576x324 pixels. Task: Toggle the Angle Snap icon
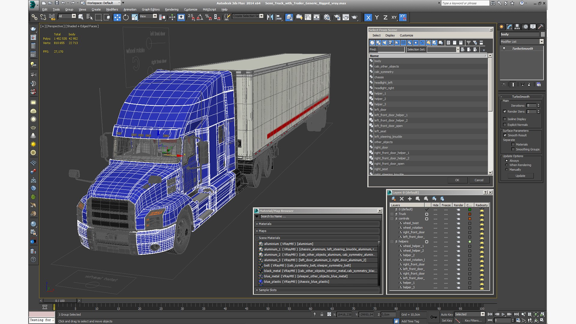(x=199, y=17)
